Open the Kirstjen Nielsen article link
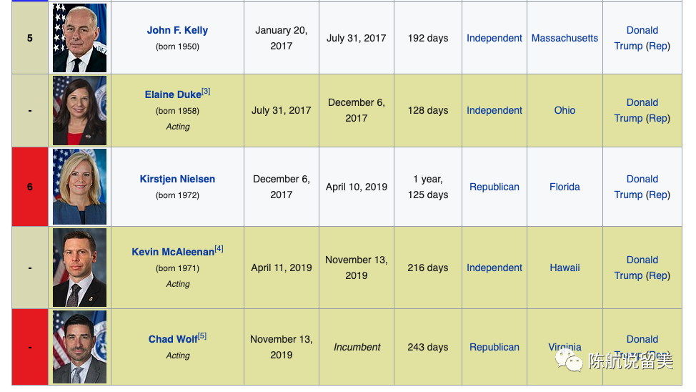Viewport: 696px width, 392px height. click(177, 179)
